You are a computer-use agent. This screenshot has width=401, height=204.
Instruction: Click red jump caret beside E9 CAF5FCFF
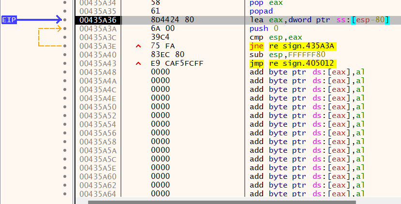(138, 63)
